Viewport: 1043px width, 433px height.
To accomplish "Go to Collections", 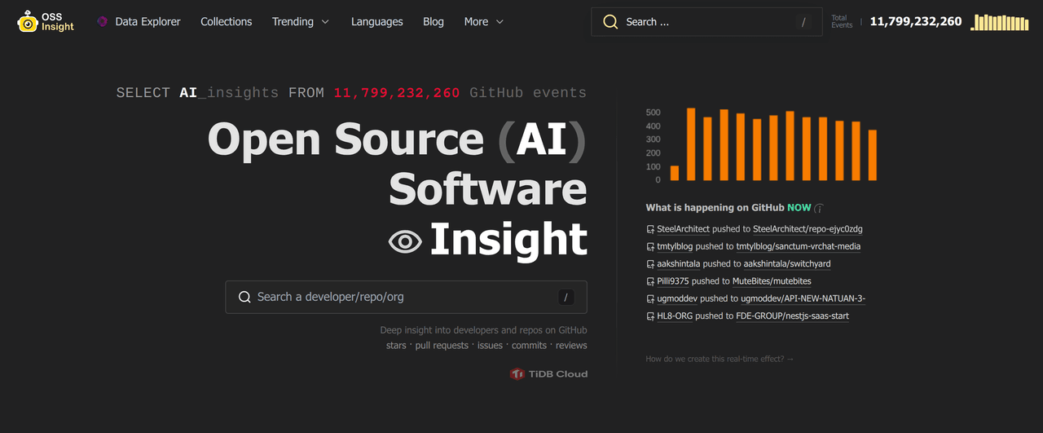I will [227, 22].
